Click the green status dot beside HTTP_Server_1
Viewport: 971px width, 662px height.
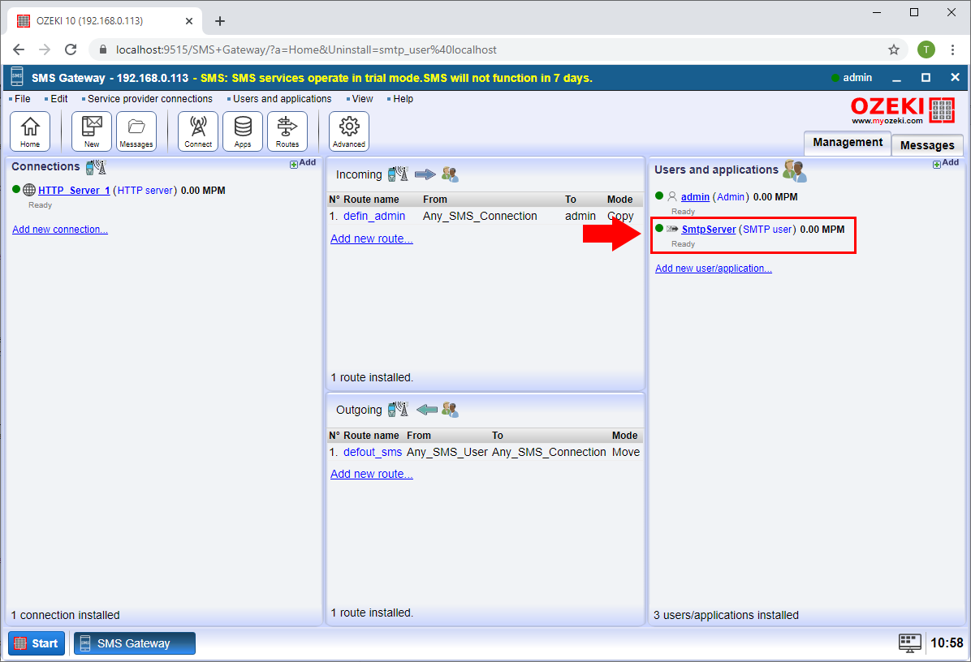(x=16, y=190)
